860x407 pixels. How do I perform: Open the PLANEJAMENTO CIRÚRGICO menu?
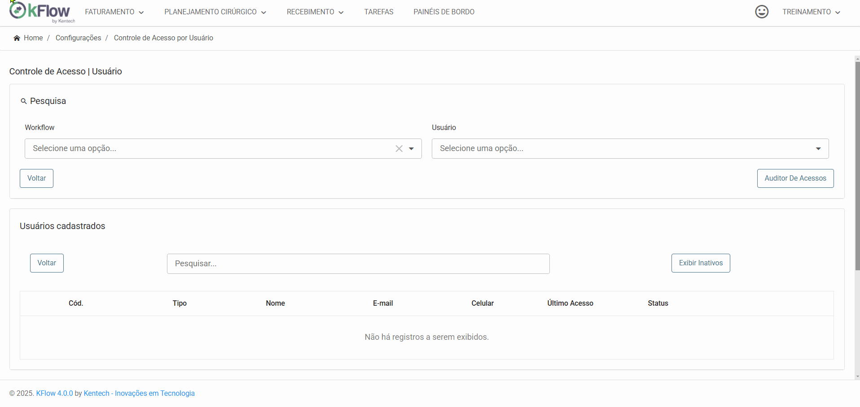pyautogui.click(x=215, y=12)
